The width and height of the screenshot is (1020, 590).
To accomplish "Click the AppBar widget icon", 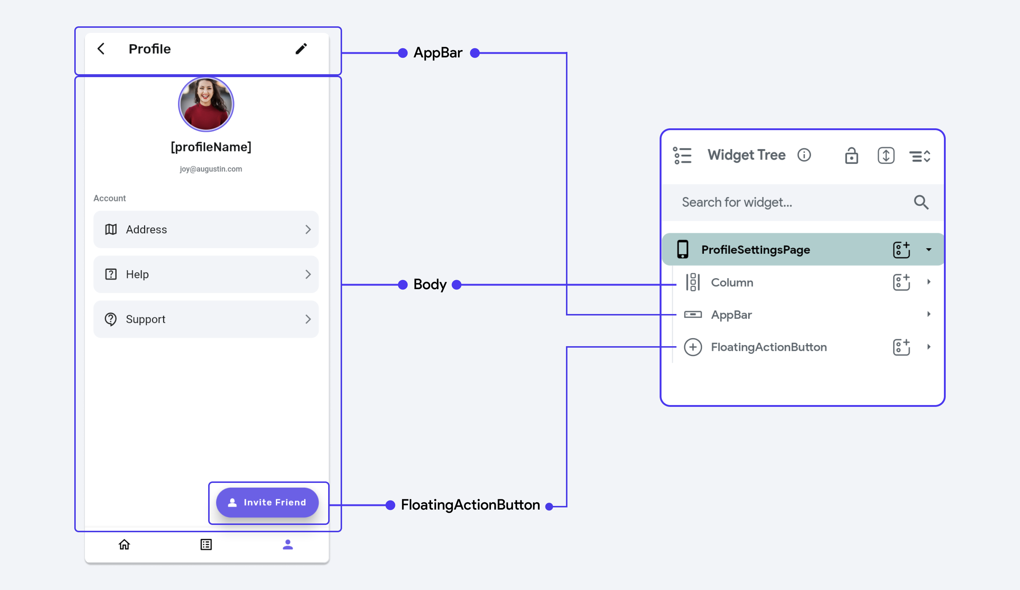I will [693, 314].
